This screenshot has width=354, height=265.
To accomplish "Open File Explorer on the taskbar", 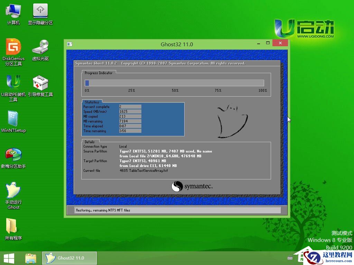I will (31, 258).
